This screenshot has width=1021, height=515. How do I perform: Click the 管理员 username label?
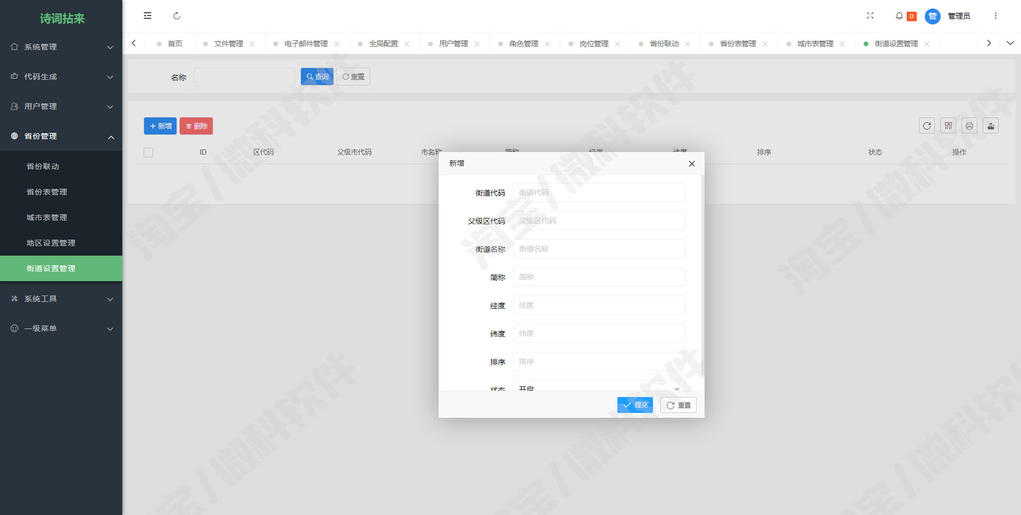click(x=959, y=16)
